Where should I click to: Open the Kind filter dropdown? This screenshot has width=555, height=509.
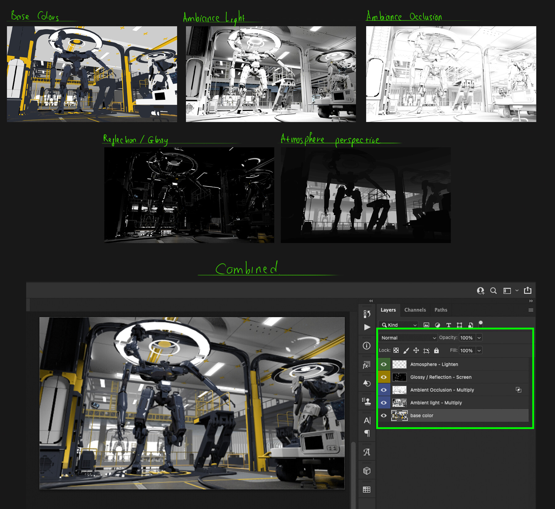pos(398,325)
